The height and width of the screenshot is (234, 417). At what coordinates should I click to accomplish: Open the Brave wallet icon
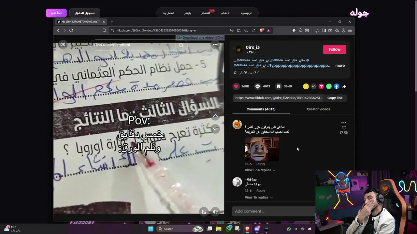pos(330,30)
